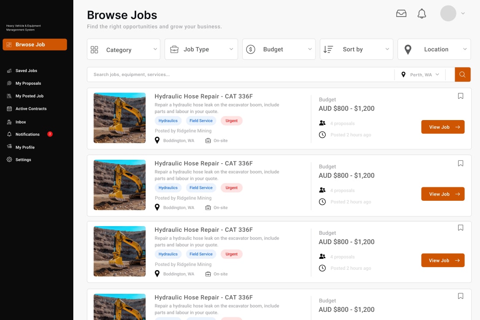Focus the search jobs, equipment, services field
This screenshot has height=320, width=480.
pos(240,74)
